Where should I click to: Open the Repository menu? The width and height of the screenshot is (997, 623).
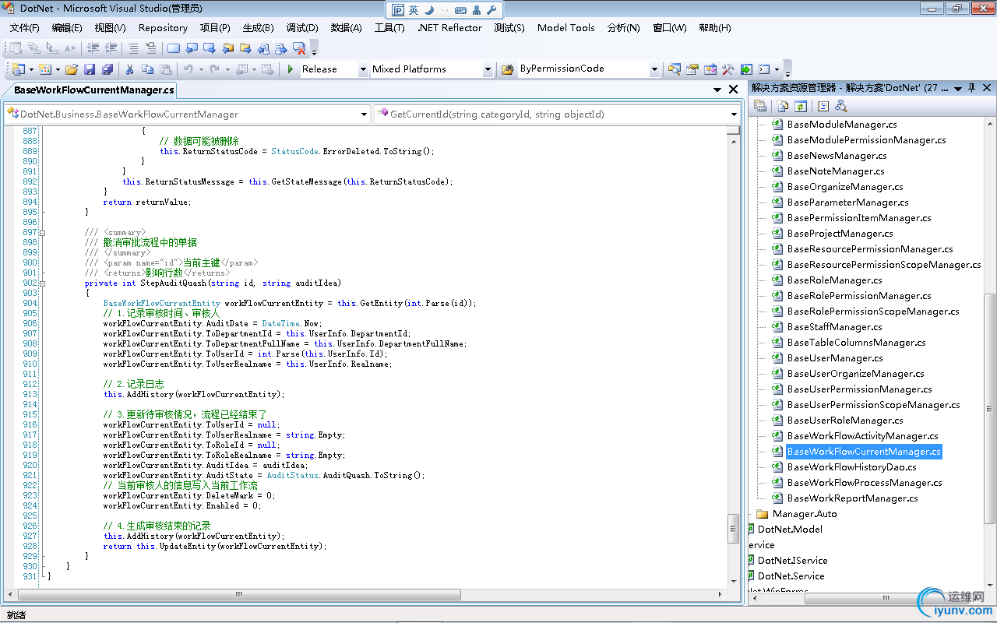pos(163,27)
